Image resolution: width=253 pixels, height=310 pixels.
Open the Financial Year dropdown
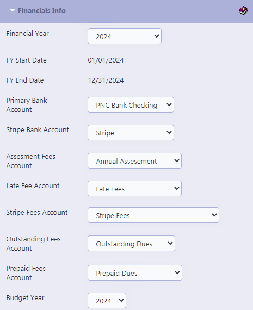[125, 36]
